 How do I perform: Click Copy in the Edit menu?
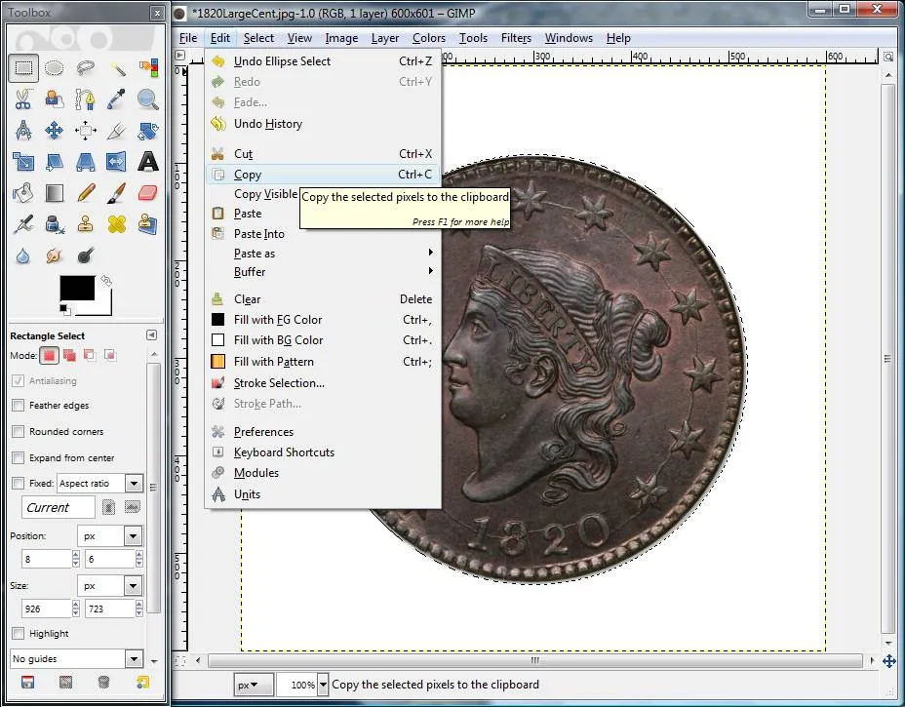(x=322, y=175)
